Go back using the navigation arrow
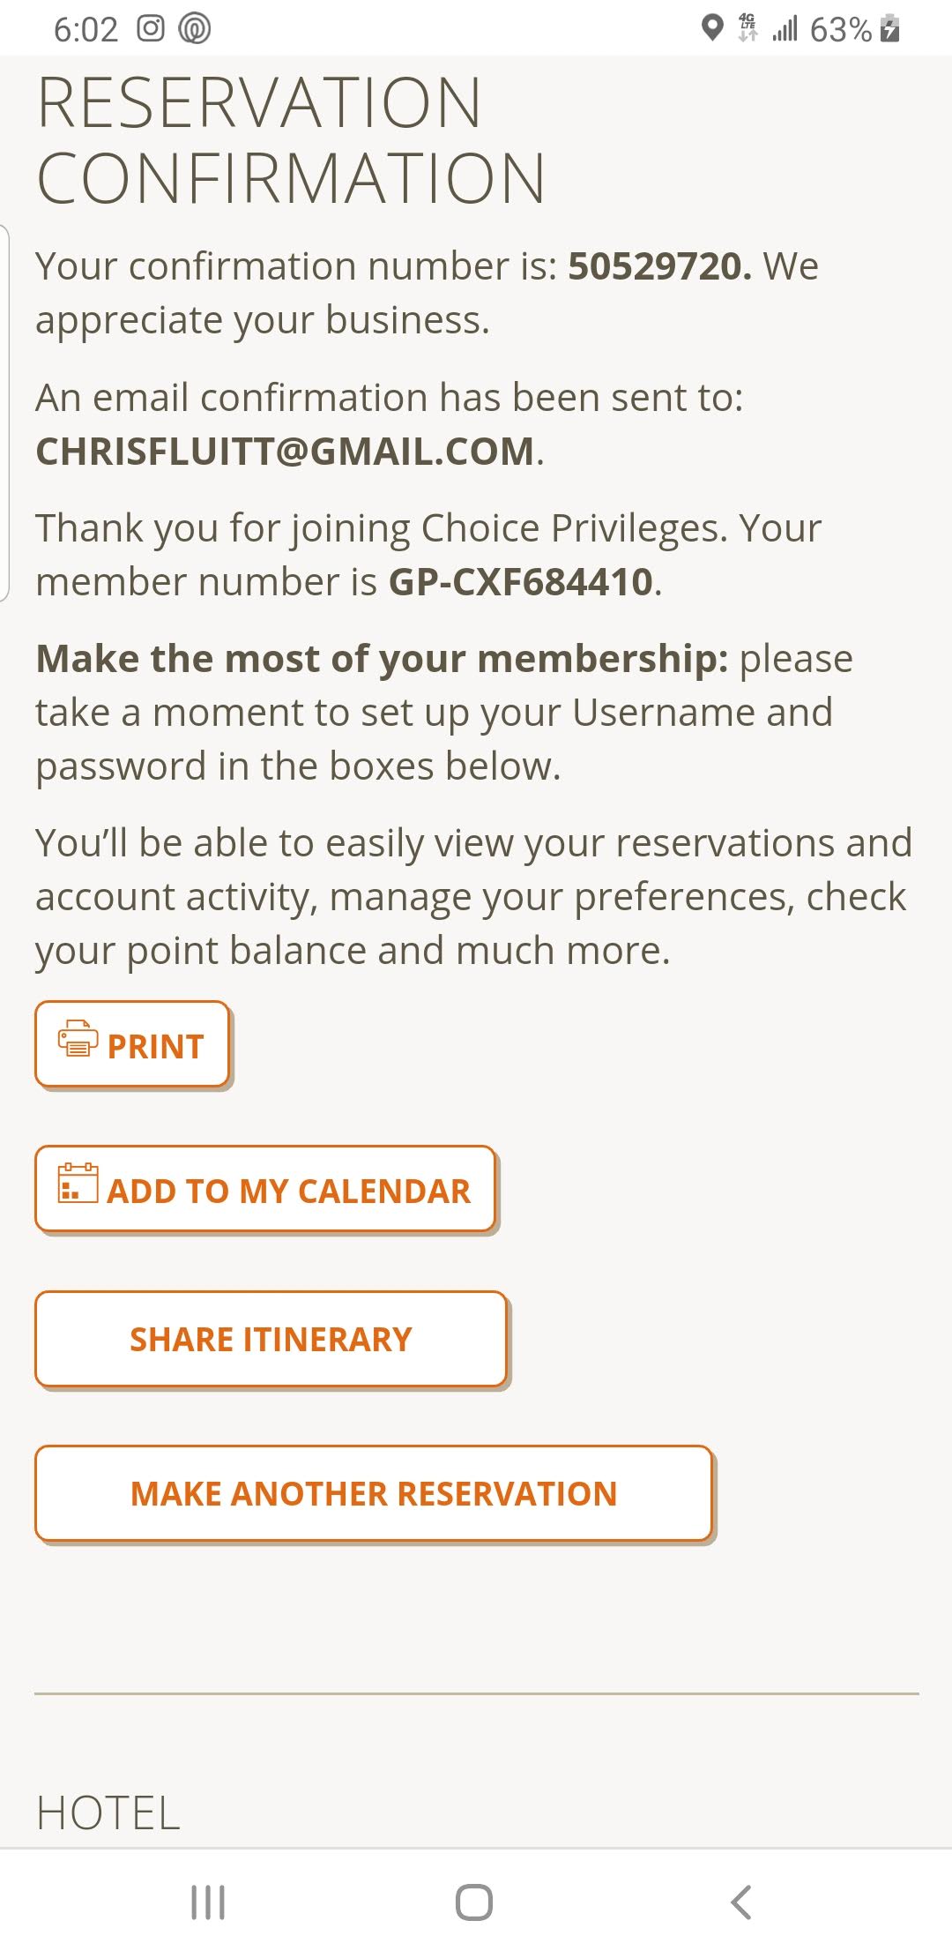This screenshot has width=952, height=1958. tap(741, 1902)
